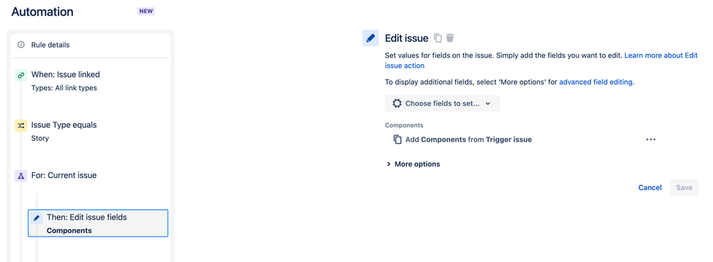This screenshot has width=713, height=262.
Task: Click the Rule details info icon
Action: (21, 45)
